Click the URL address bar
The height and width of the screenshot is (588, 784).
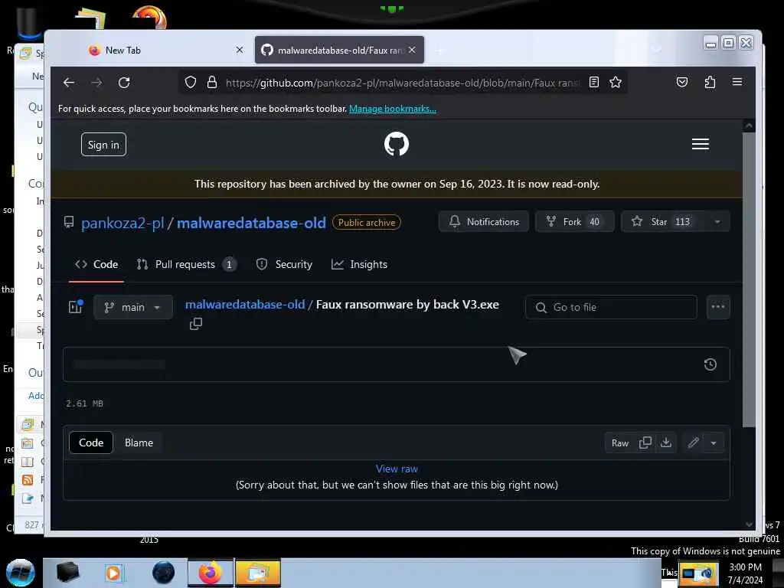[x=403, y=83]
